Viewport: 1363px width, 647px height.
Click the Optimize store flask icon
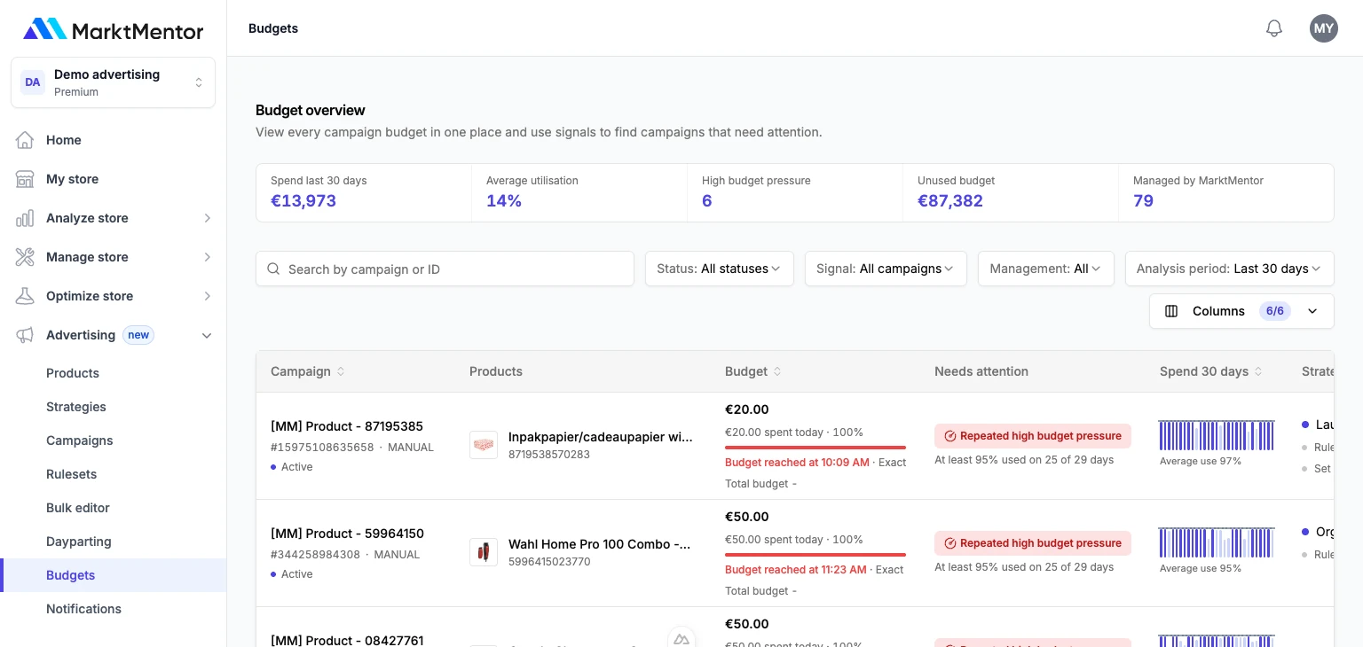tap(25, 296)
